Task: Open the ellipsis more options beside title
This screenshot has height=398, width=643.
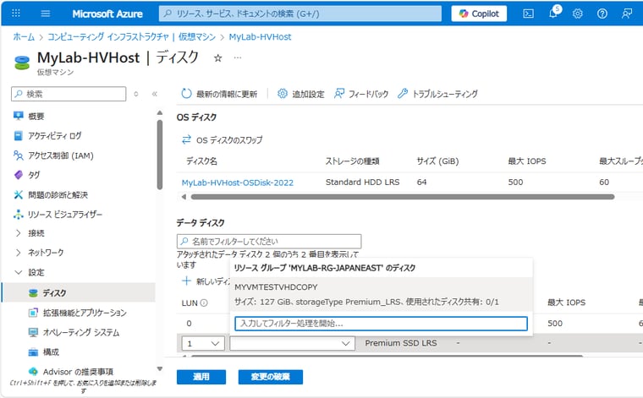Action: [238, 57]
